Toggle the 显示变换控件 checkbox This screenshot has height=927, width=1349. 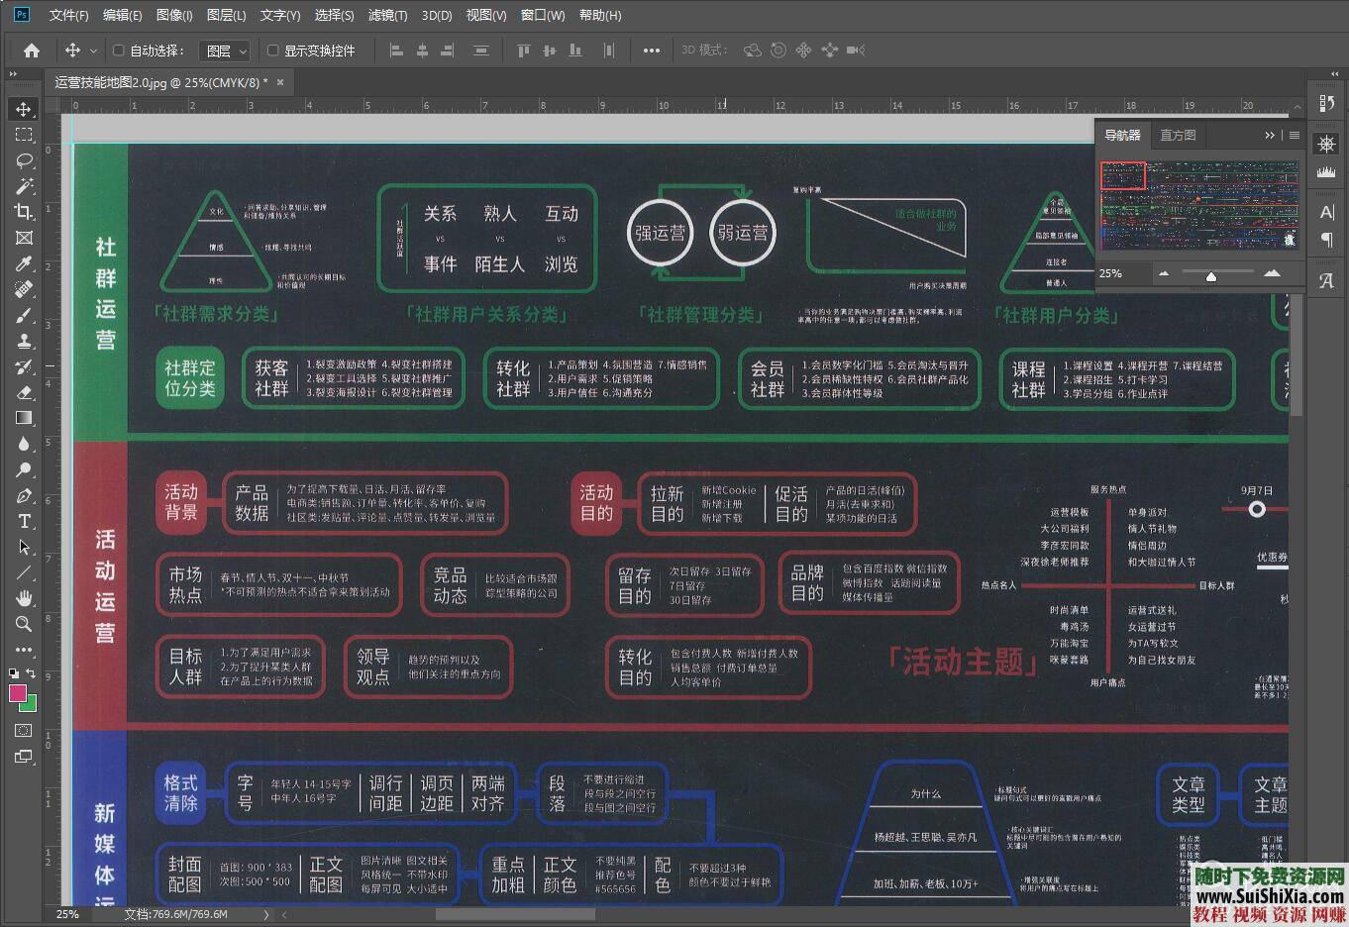(273, 51)
